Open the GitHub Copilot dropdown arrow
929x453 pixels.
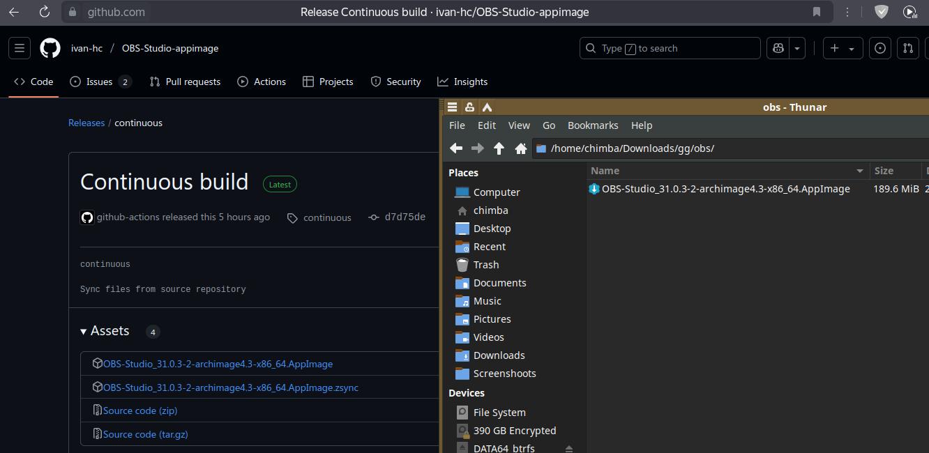coord(796,48)
